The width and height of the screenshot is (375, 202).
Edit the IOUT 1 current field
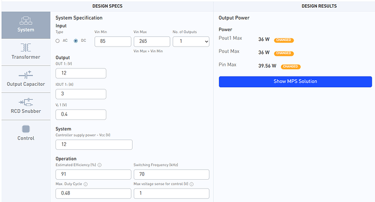(x=81, y=94)
